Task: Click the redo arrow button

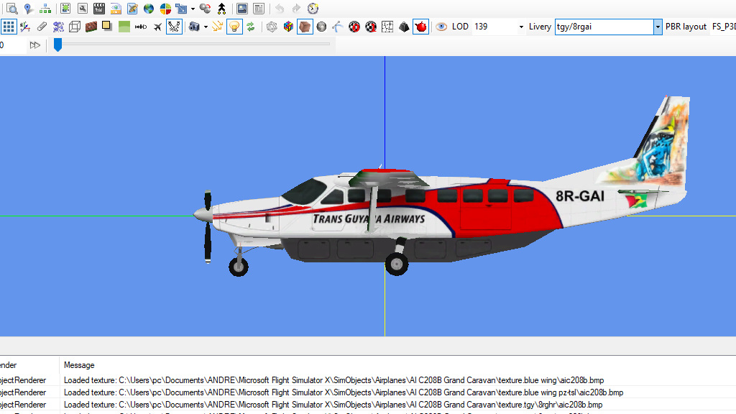Action: [x=296, y=9]
